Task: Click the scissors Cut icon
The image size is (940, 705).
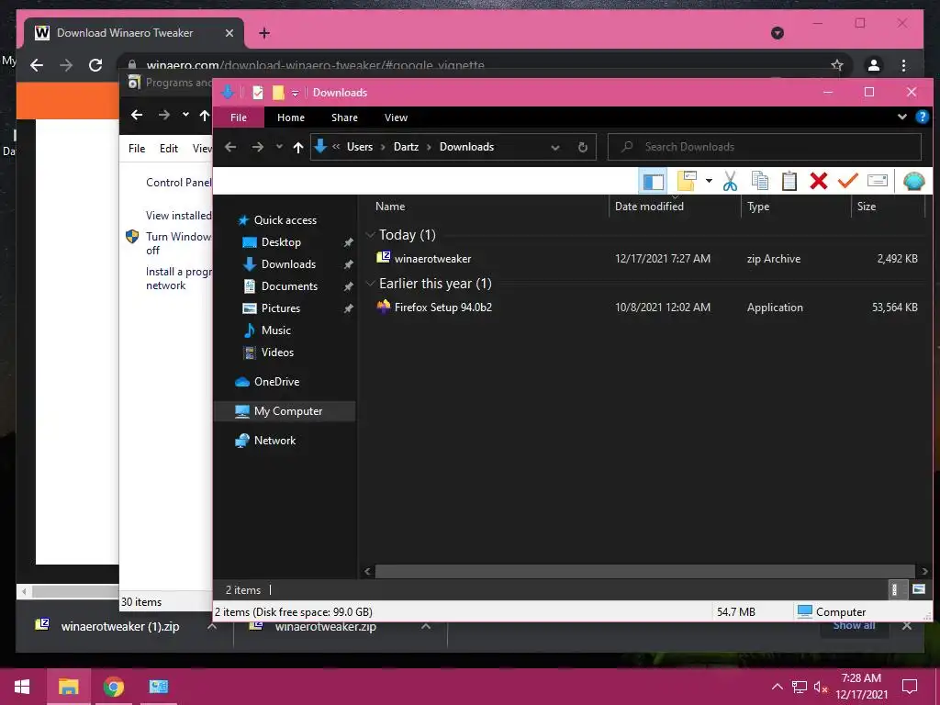Action: tap(730, 181)
